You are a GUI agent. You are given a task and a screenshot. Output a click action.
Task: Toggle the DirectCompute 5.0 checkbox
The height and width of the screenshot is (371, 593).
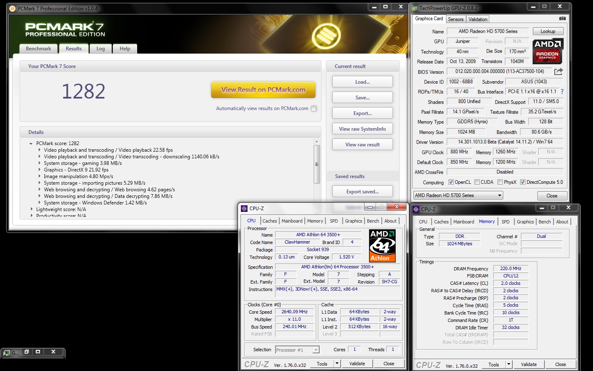click(x=523, y=182)
